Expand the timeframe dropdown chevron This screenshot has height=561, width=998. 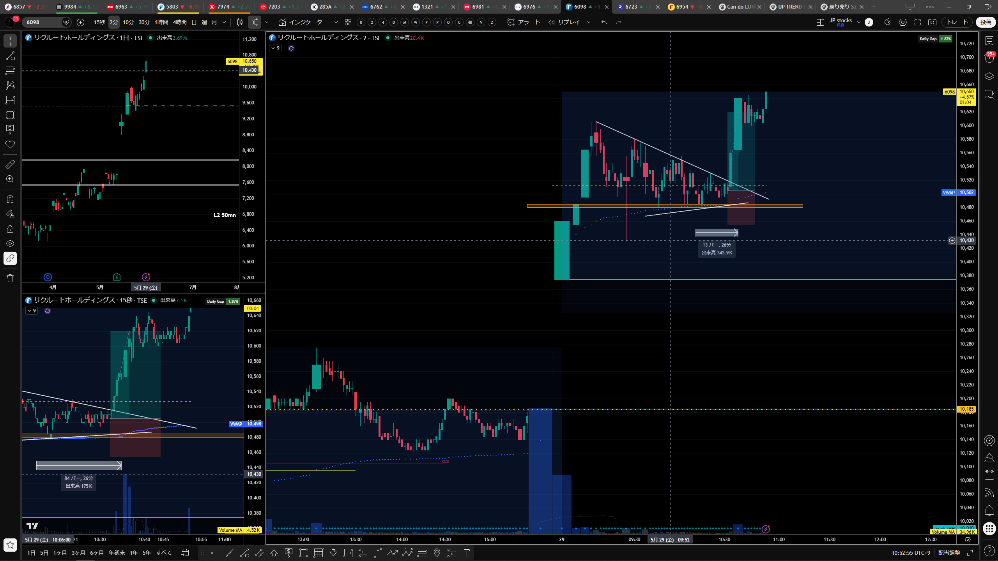224,22
